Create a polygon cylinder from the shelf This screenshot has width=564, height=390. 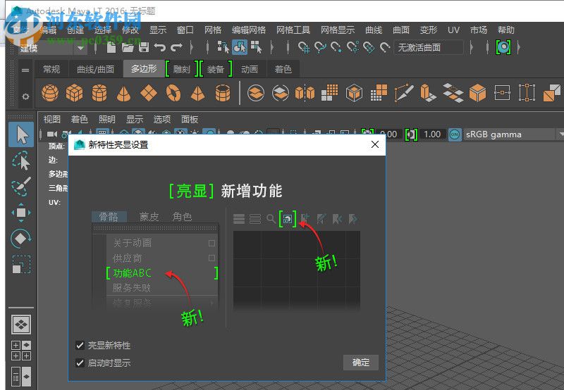click(x=99, y=93)
